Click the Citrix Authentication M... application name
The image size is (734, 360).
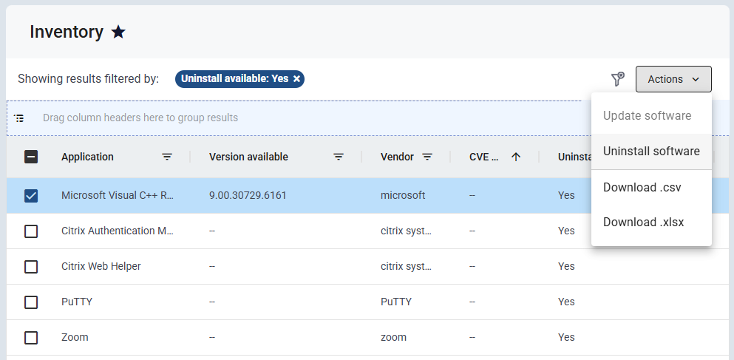pos(118,231)
